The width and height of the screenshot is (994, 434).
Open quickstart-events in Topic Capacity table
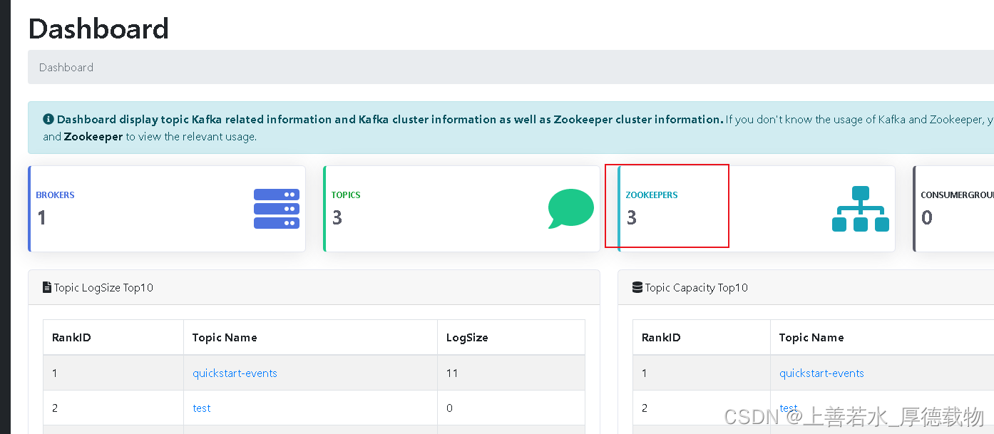[821, 373]
